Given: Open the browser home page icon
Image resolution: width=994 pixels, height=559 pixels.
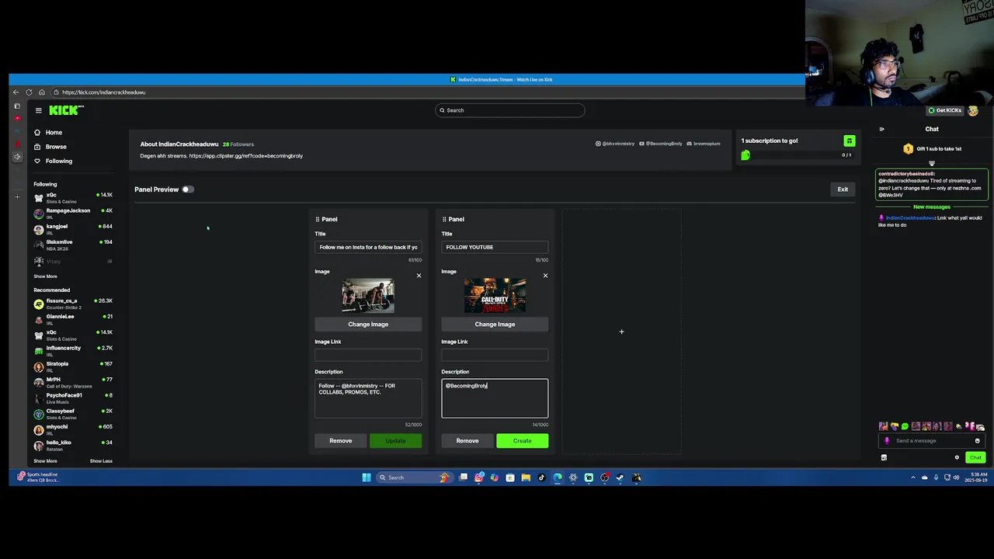Looking at the screenshot, I should click(x=42, y=92).
